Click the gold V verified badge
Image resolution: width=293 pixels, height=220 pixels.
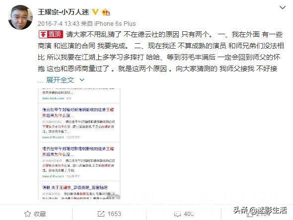click(95, 12)
